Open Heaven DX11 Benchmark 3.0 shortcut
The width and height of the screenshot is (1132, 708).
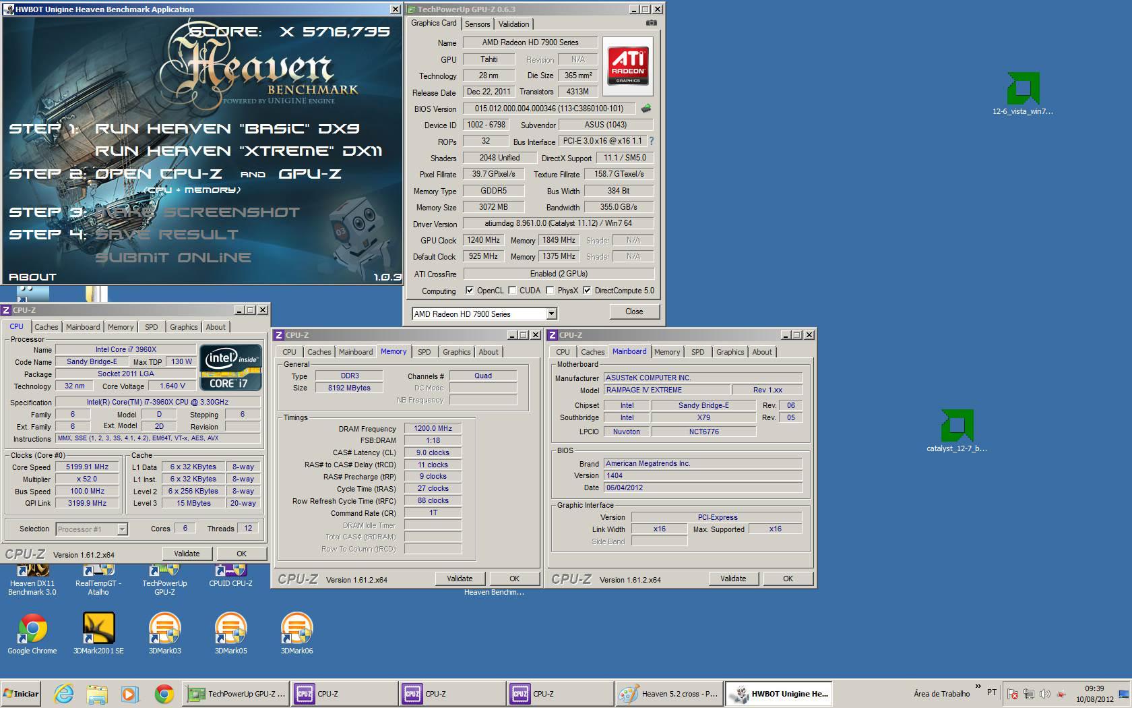[x=32, y=581]
